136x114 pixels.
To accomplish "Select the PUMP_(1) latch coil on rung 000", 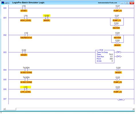I will (x=118, y=8).
